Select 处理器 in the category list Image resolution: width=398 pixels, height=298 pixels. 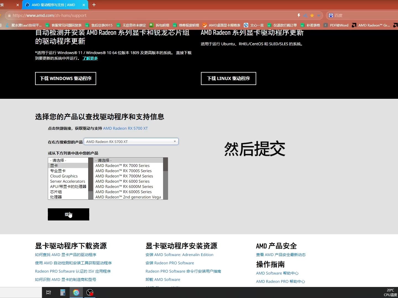coord(68,197)
